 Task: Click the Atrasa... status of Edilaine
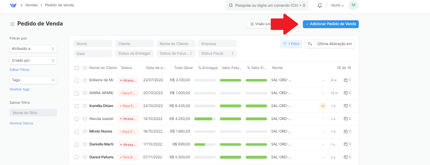coord(128,80)
